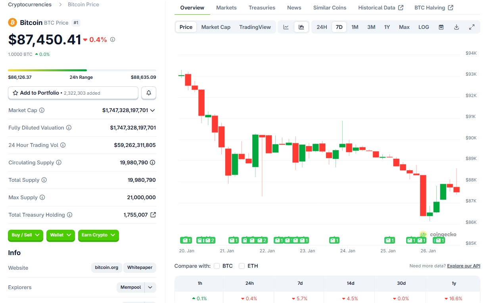The height and width of the screenshot is (303, 495).
Task: Click info icon next to Circulating Supply label
Action: coord(59,162)
